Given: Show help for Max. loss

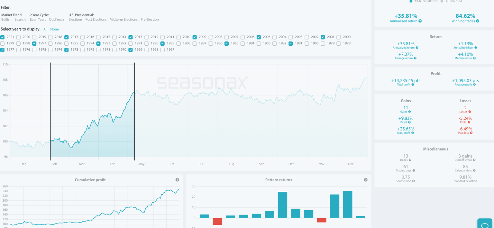Looking at the screenshot, I should click(471, 133).
